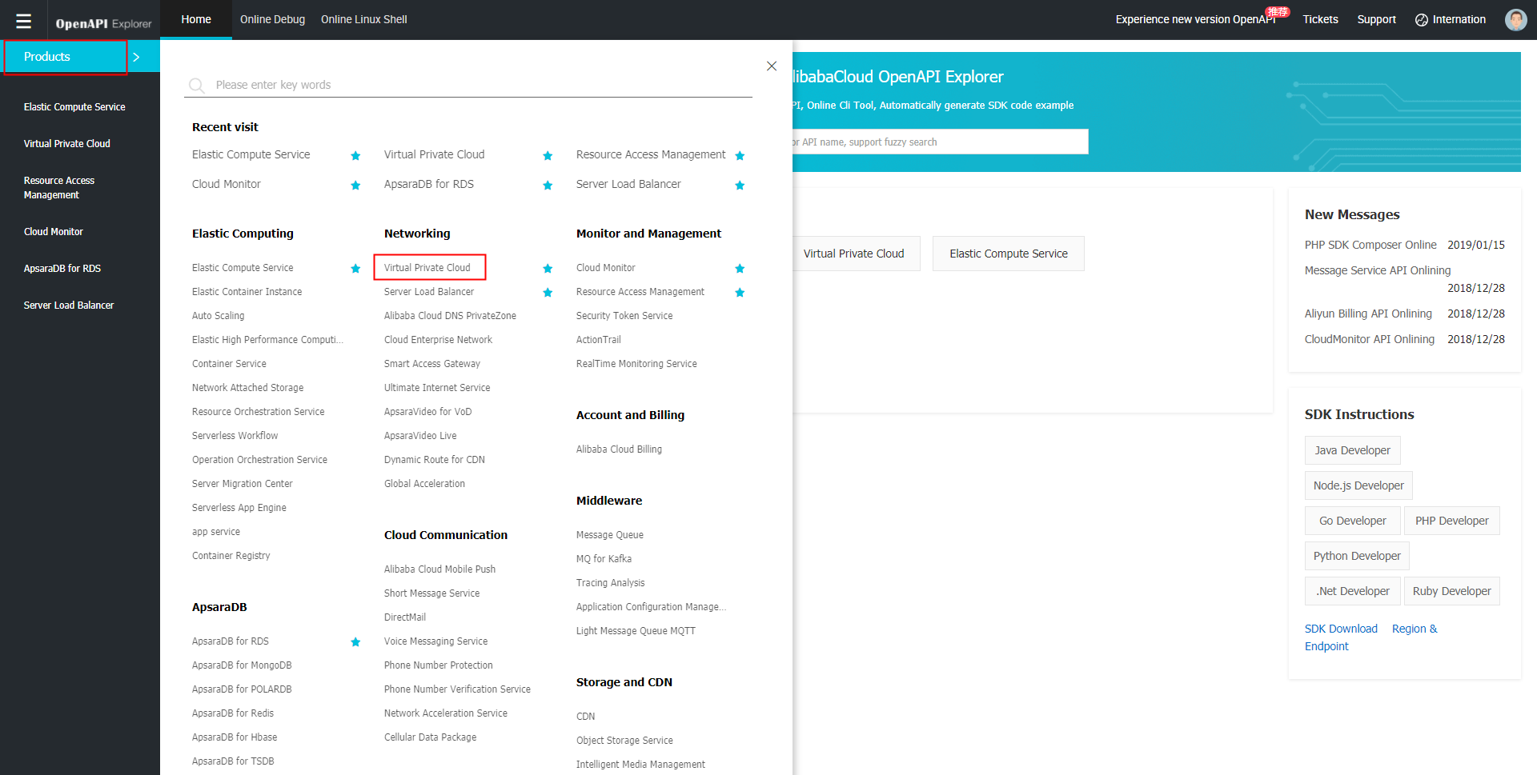Open the Tickets menu item
The image size is (1537, 775).
click(1320, 19)
